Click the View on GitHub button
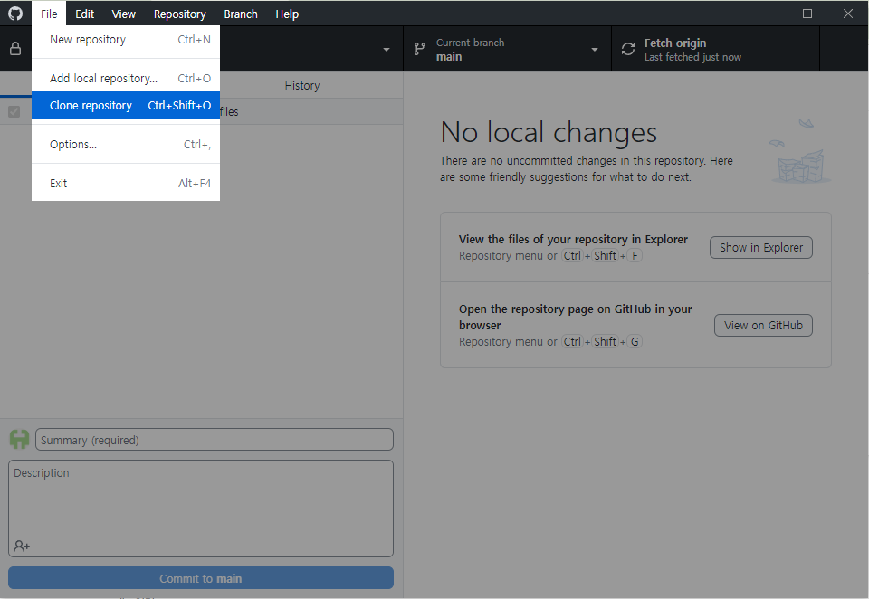869x599 pixels. [763, 325]
